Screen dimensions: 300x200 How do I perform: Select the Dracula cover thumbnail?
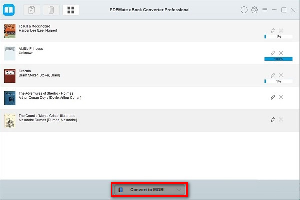tap(10, 76)
